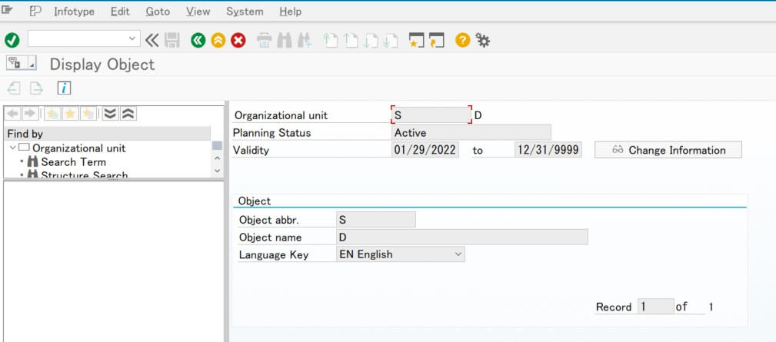Image resolution: width=776 pixels, height=342 pixels.
Task: Go to First Page icon
Action: (330, 40)
